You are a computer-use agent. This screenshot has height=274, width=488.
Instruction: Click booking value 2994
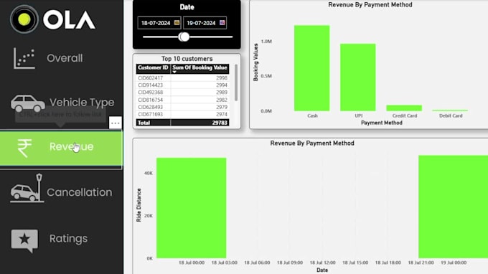pyautogui.click(x=222, y=85)
